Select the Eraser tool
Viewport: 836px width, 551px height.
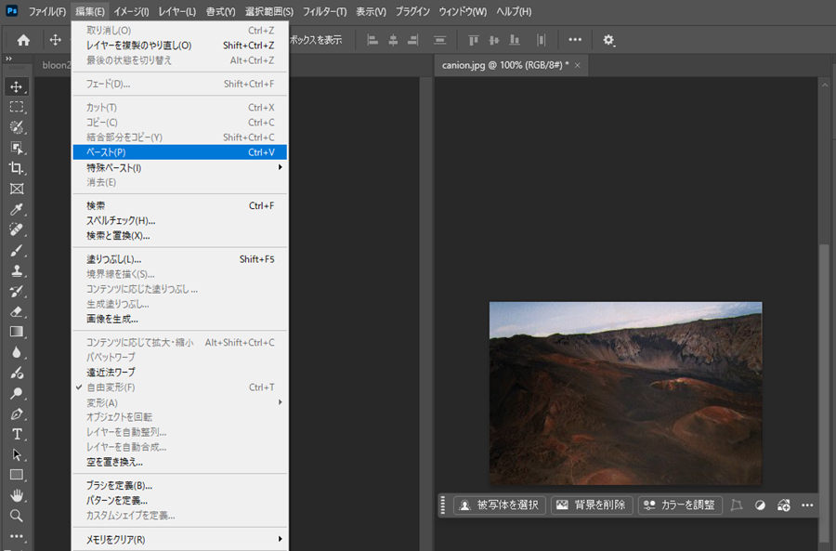coord(17,311)
